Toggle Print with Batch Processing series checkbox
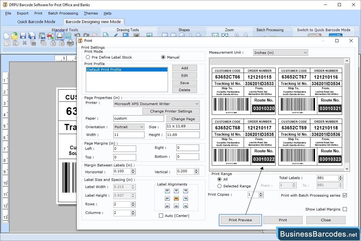Viewport: 361px width, 241px height. click(345, 195)
